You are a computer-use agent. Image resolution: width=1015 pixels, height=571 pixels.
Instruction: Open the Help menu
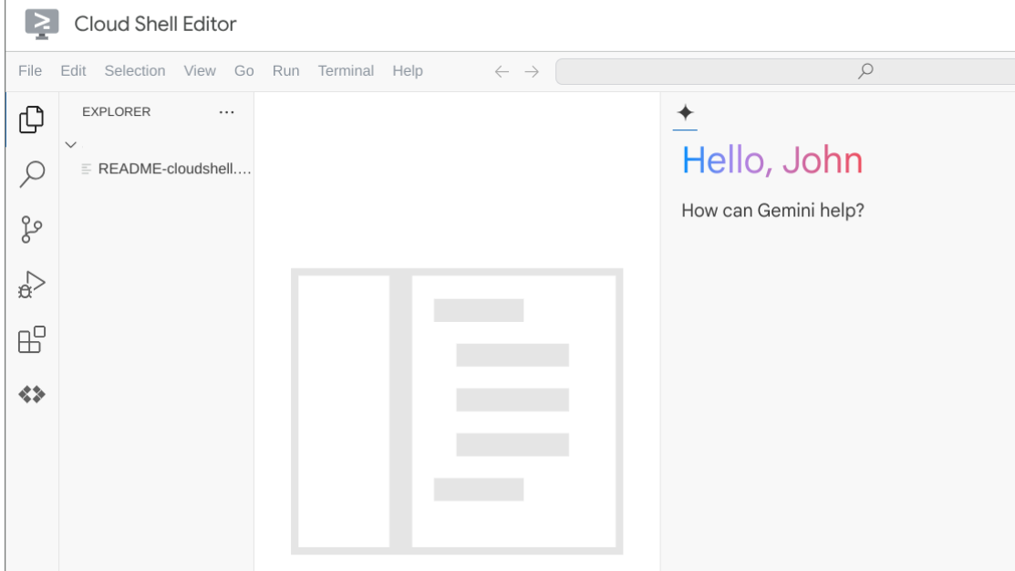[408, 70]
